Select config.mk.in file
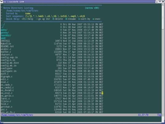The height and width of the screenshot is (124, 165). (9, 66)
